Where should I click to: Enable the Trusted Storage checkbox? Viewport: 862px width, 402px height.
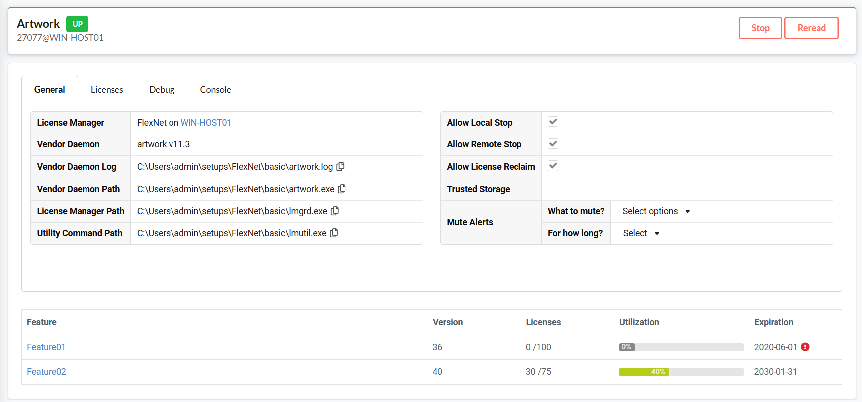[553, 188]
